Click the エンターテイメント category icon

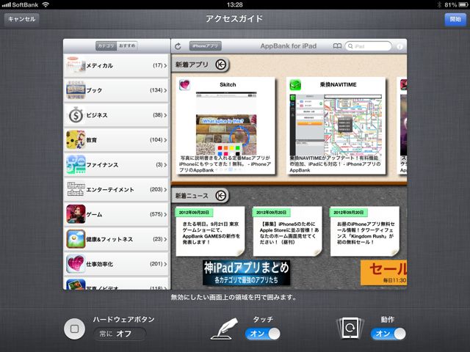pyautogui.click(x=76, y=189)
